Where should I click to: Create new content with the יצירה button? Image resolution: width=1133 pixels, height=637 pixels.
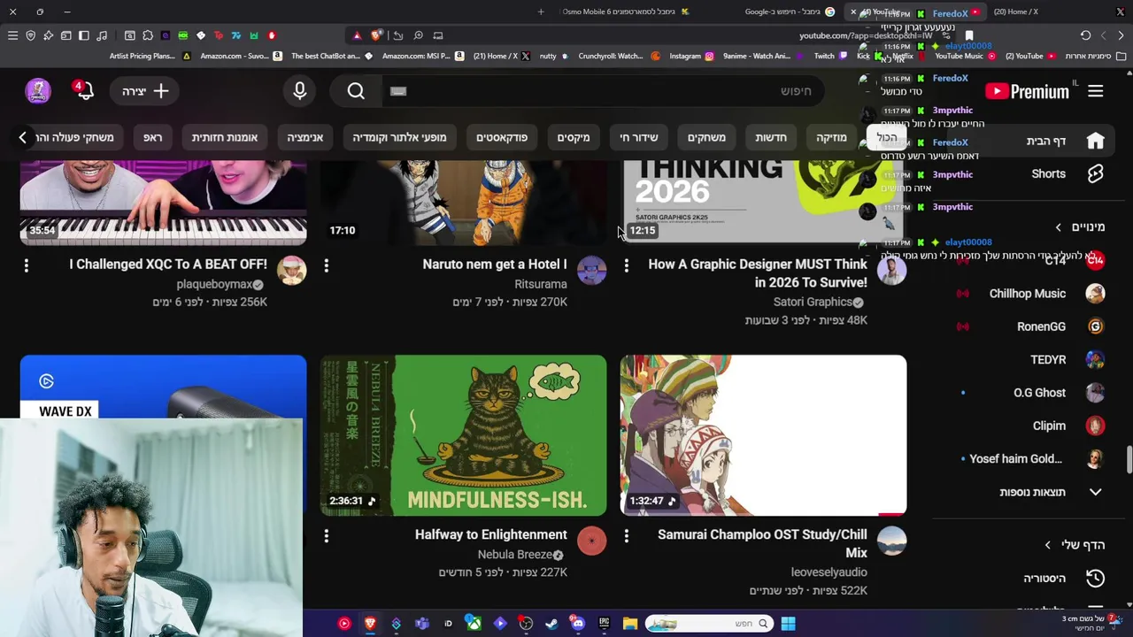click(x=145, y=91)
